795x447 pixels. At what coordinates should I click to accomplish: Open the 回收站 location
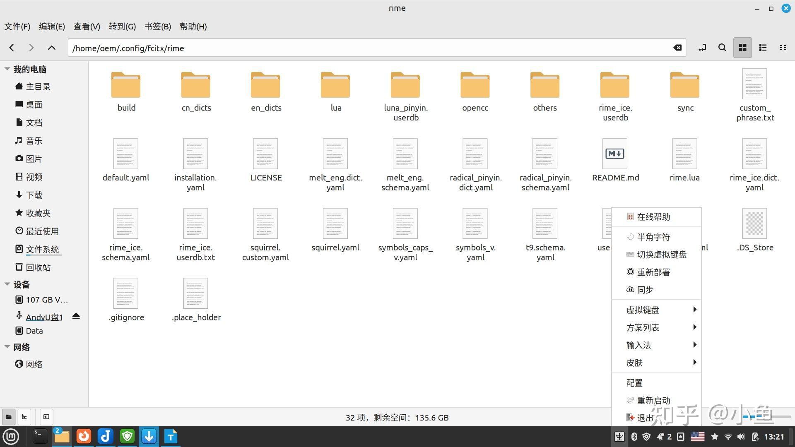pos(38,267)
